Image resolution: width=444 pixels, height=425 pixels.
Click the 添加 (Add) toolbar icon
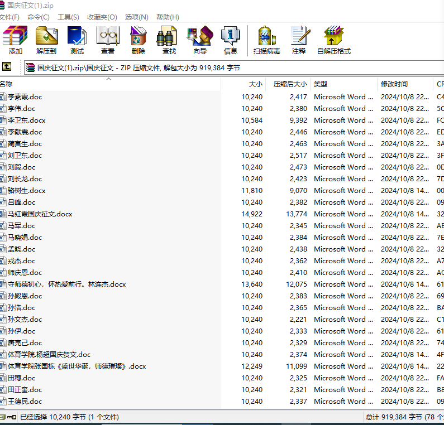(15, 40)
